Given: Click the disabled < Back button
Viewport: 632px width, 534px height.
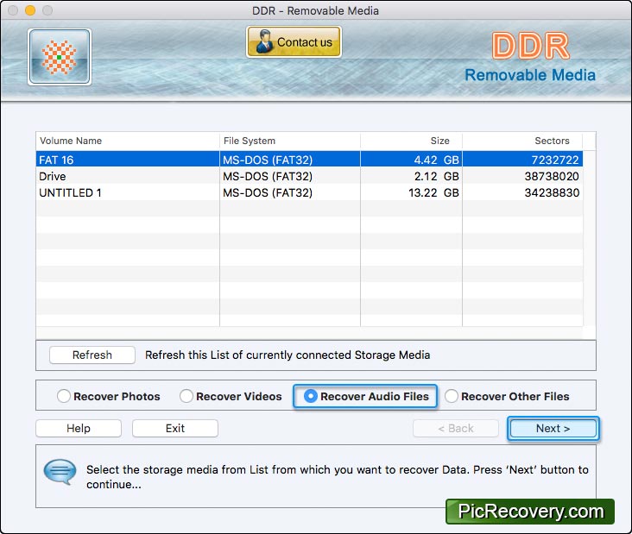Looking at the screenshot, I should click(456, 428).
